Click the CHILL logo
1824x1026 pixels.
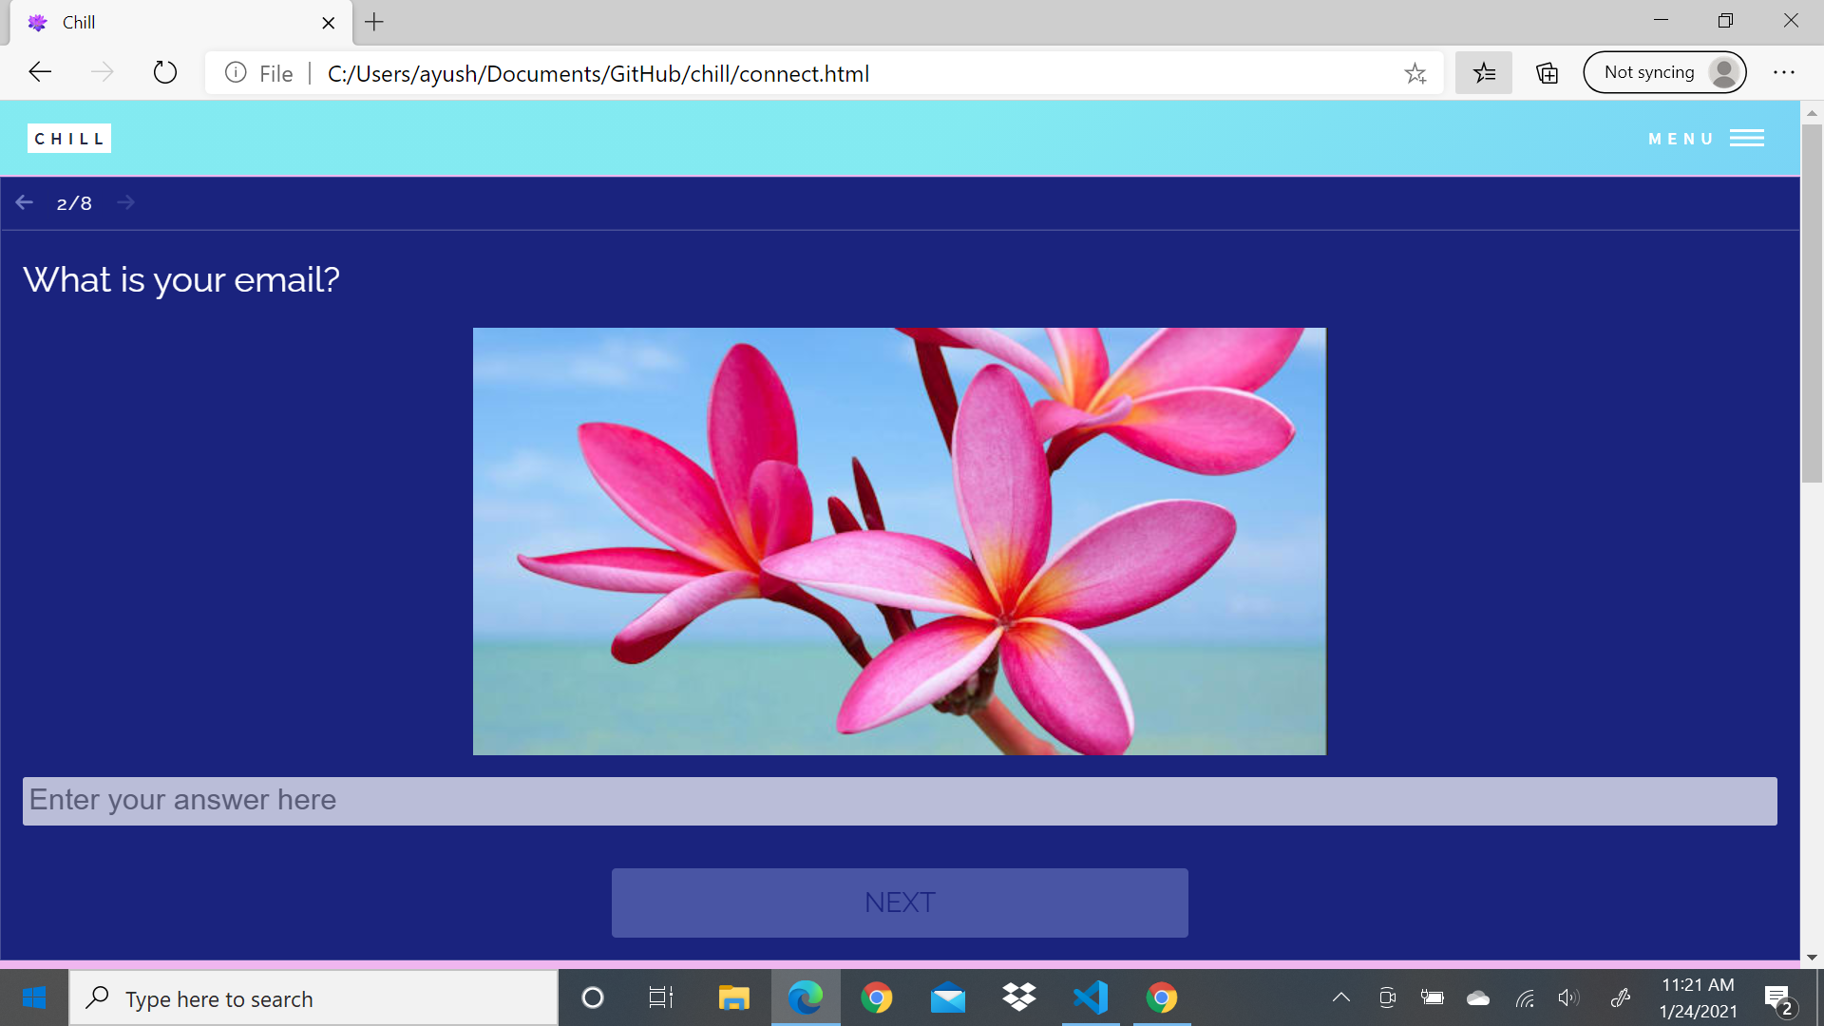pyautogui.click(x=69, y=139)
